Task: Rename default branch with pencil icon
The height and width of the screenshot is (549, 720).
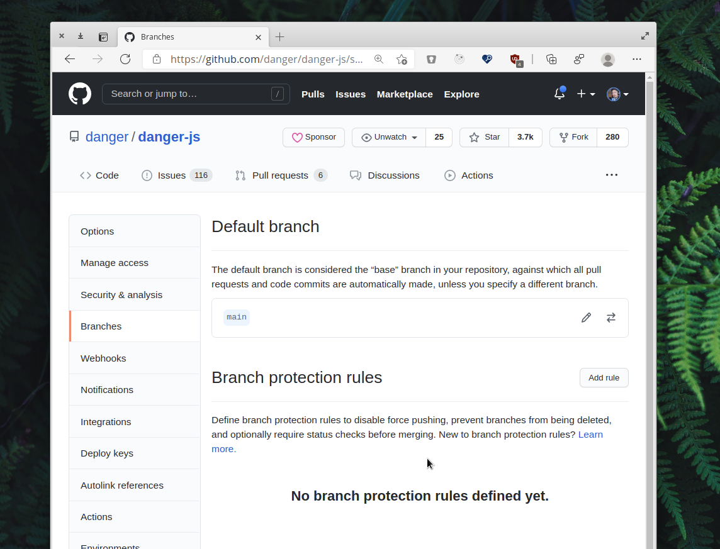Action: (586, 318)
